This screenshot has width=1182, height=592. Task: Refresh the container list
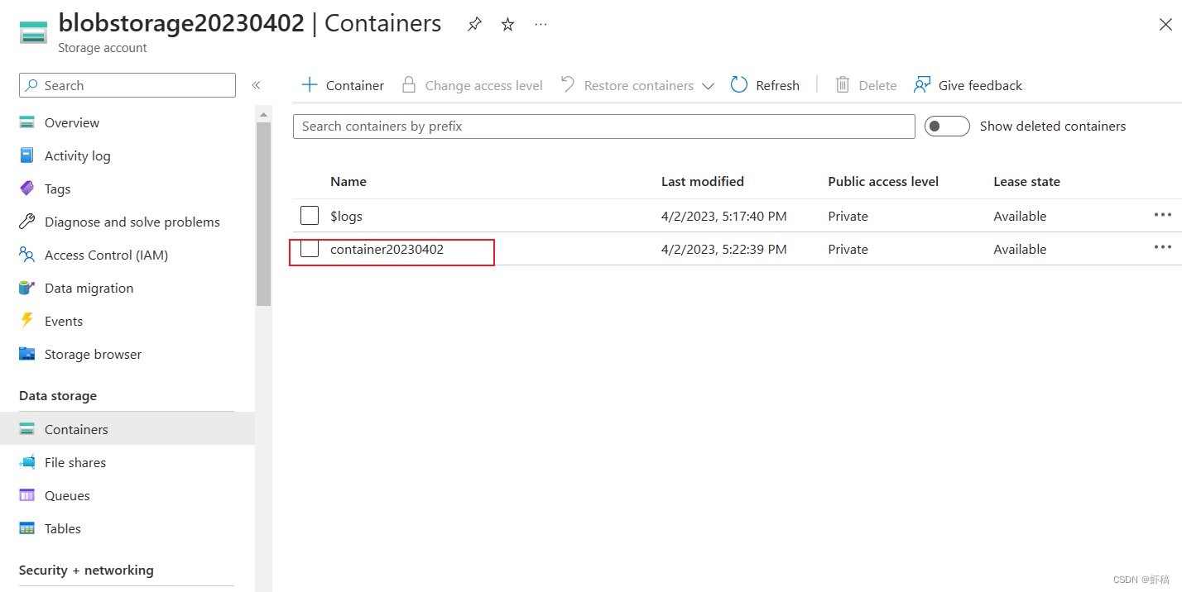click(765, 85)
